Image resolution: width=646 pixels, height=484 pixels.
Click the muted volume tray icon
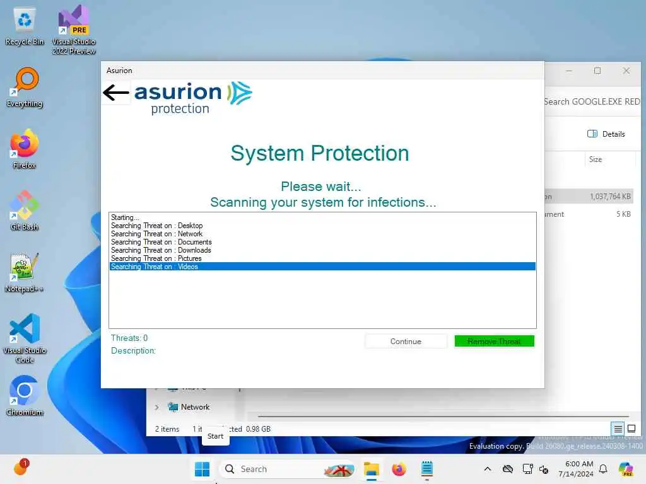544,470
